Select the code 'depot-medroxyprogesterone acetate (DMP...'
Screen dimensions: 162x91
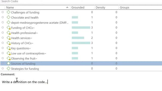(x=40, y=23)
